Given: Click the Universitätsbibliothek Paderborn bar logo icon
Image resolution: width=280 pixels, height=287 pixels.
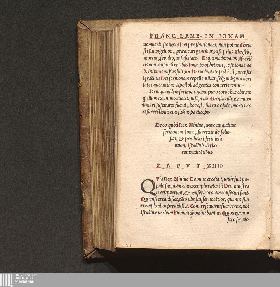Looking at the screenshot, I should 6,280.
